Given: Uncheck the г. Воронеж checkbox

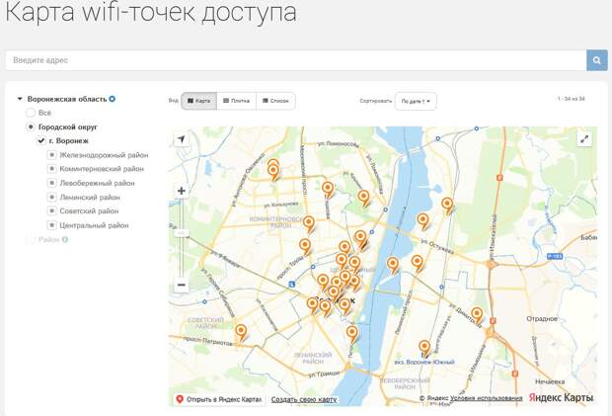Looking at the screenshot, I should coord(40,141).
